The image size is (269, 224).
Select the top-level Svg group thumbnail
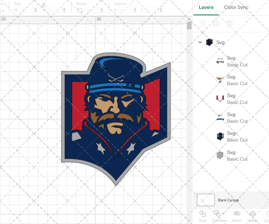click(210, 42)
